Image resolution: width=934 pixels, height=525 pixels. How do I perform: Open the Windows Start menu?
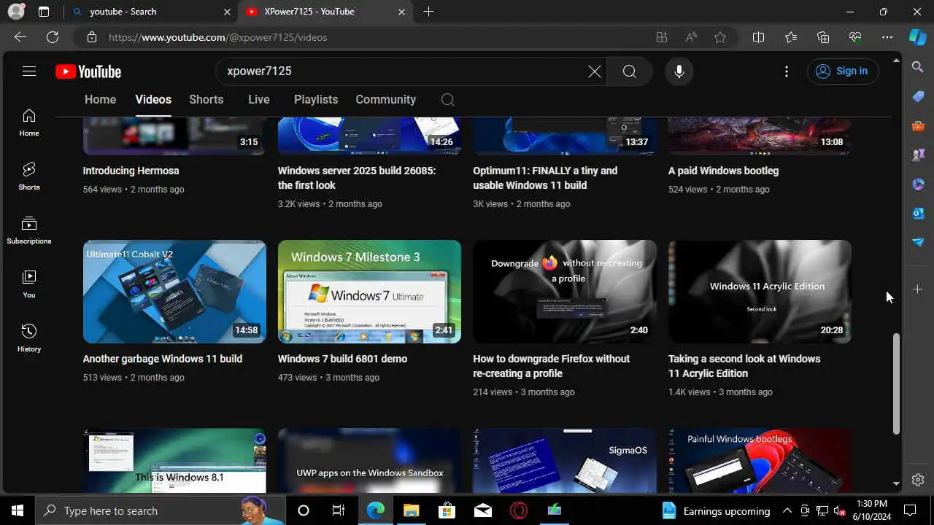pyautogui.click(x=18, y=510)
